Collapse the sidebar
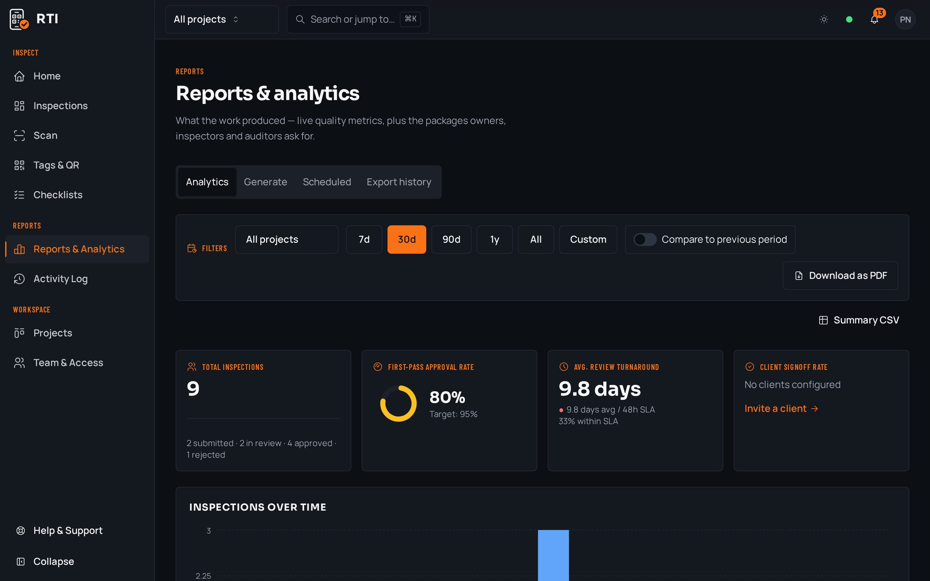Image resolution: width=930 pixels, height=581 pixels. click(77, 562)
